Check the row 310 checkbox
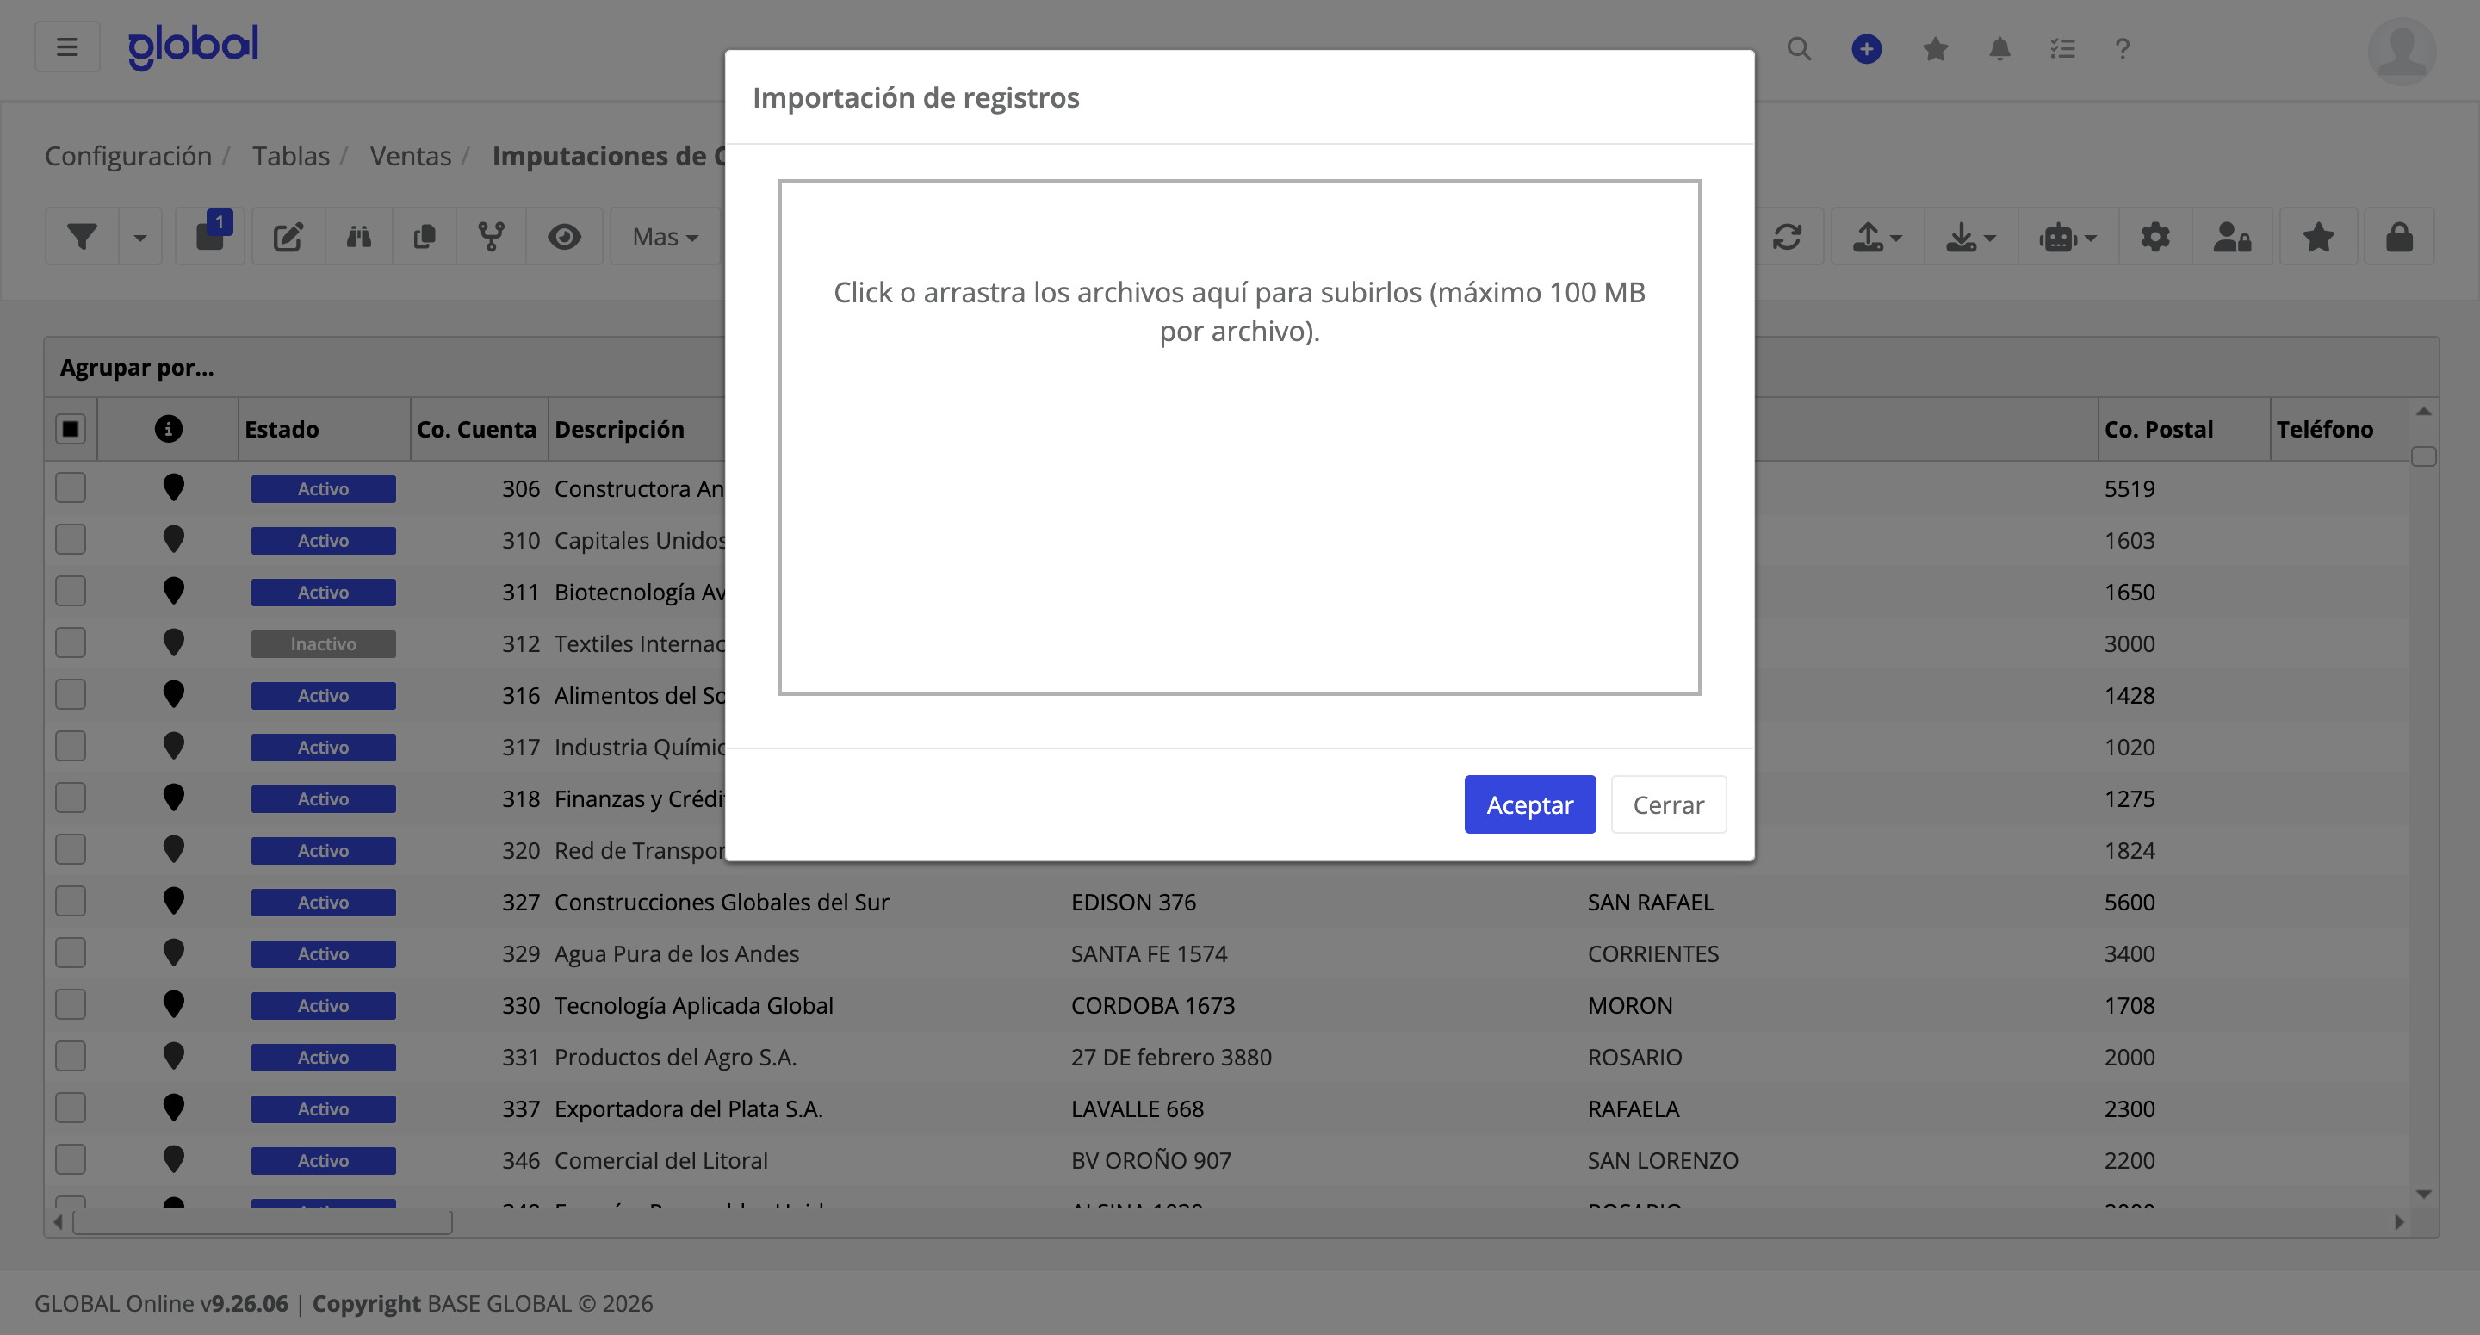This screenshot has height=1335, width=2480. pos(71,539)
